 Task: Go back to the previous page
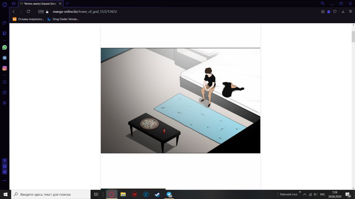pos(14,12)
